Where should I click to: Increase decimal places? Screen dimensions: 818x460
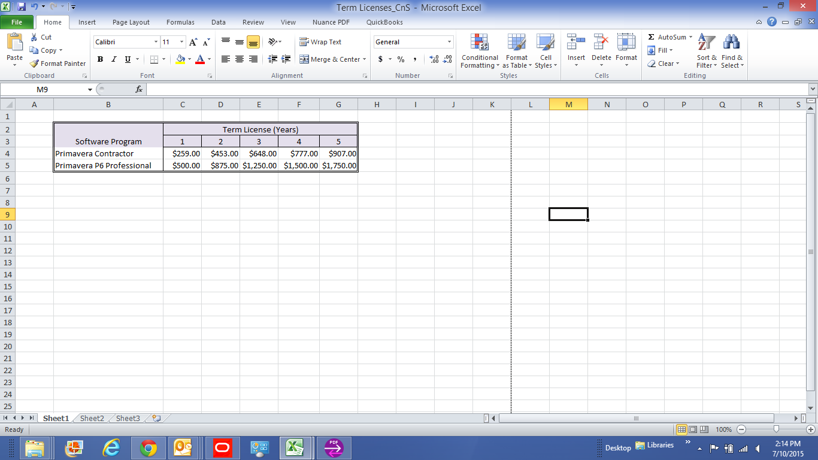tap(434, 59)
